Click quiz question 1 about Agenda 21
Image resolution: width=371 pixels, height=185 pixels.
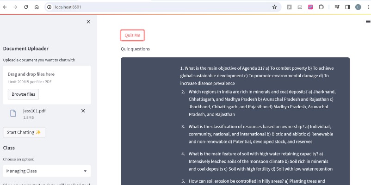[257, 76]
